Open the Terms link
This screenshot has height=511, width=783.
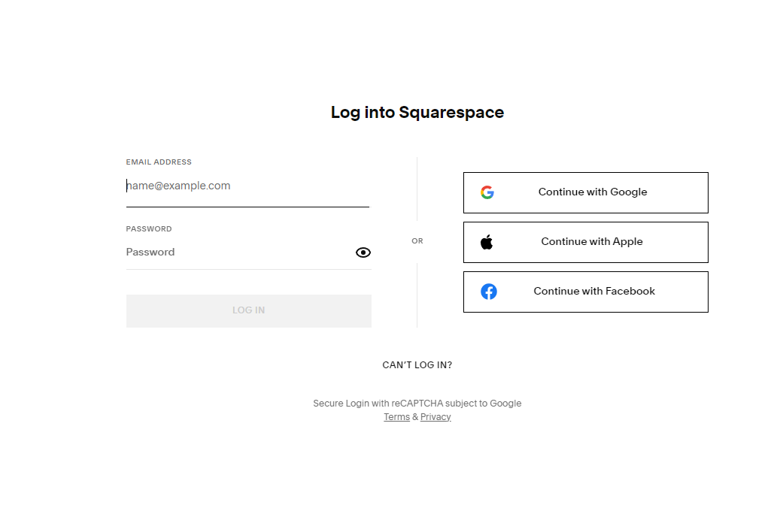point(396,416)
